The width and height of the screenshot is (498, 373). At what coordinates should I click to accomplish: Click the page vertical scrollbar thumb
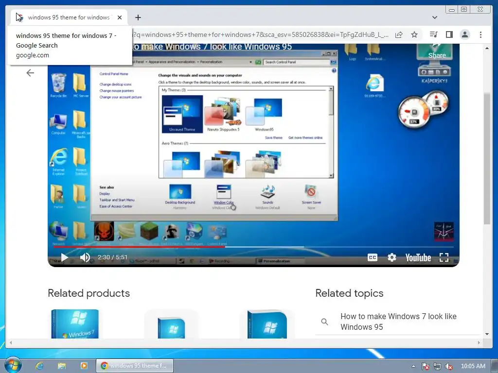point(487,159)
